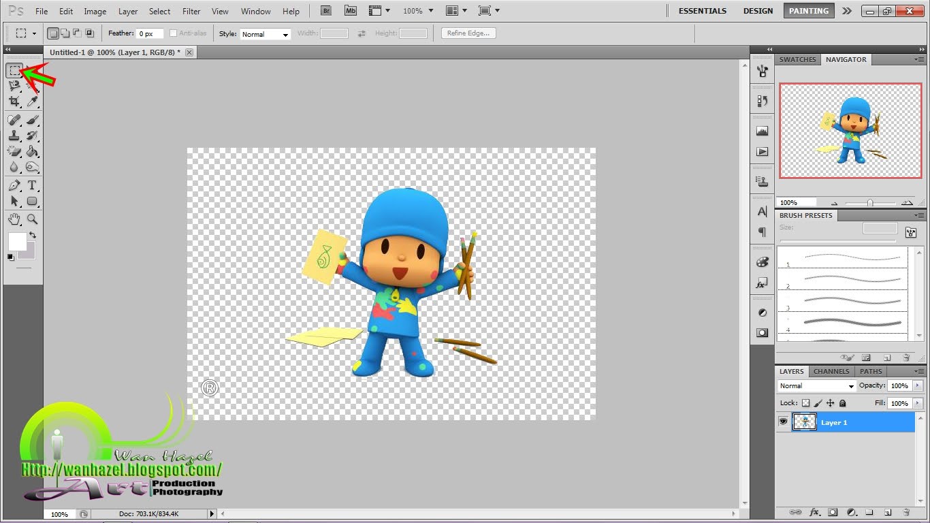Create a new layer in Layers panel
The width and height of the screenshot is (930, 523).
(888, 512)
